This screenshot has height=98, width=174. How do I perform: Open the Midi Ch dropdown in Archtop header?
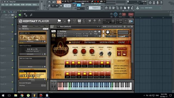pyautogui.click(x=66, y=36)
